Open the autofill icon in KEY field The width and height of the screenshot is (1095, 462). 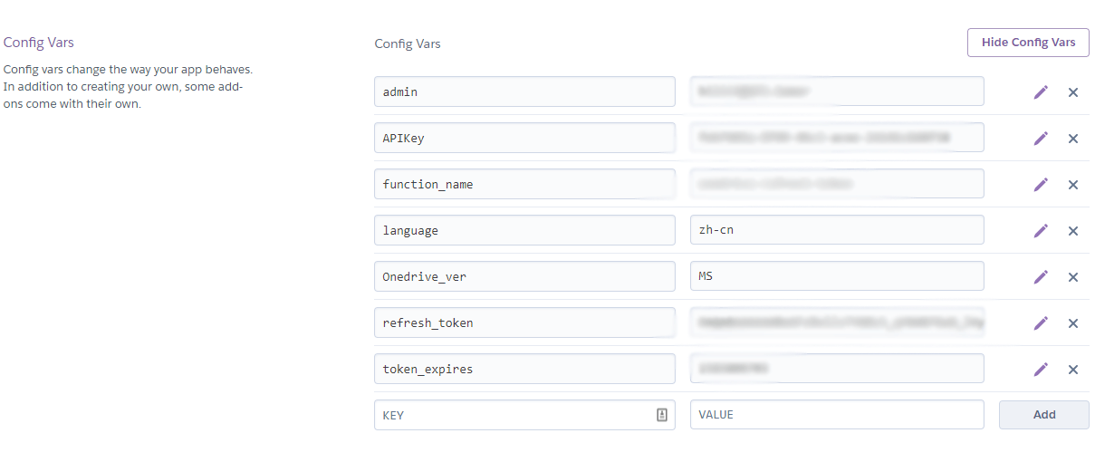661,415
